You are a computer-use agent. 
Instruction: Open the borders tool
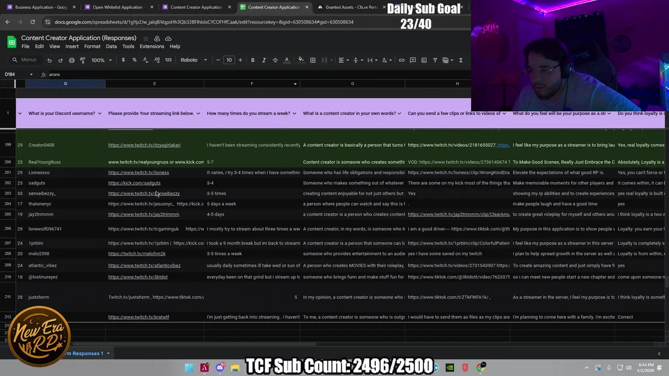click(313, 60)
